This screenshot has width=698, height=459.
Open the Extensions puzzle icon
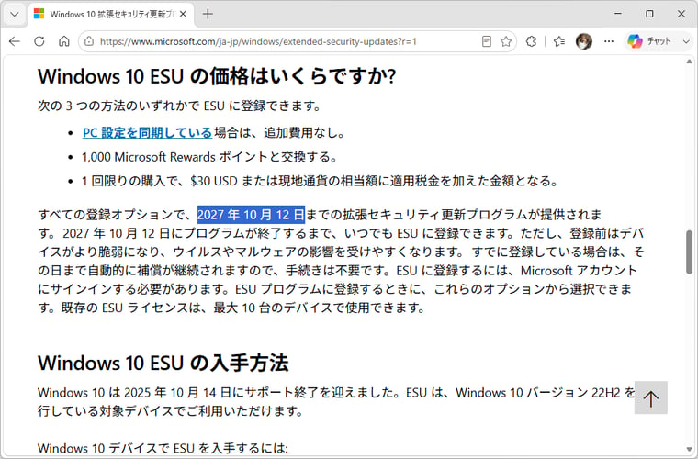tap(531, 41)
